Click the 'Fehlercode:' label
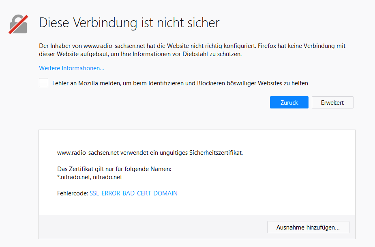 click(72, 193)
